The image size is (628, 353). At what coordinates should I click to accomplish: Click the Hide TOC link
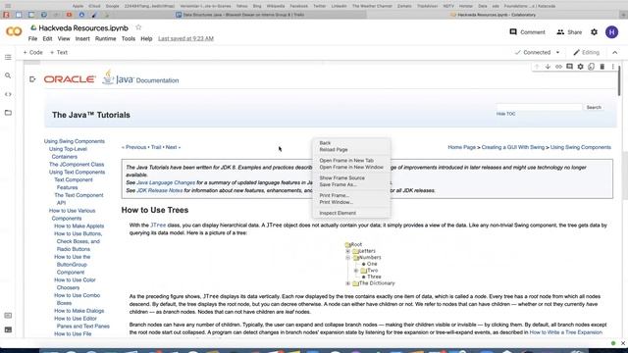[x=506, y=114]
